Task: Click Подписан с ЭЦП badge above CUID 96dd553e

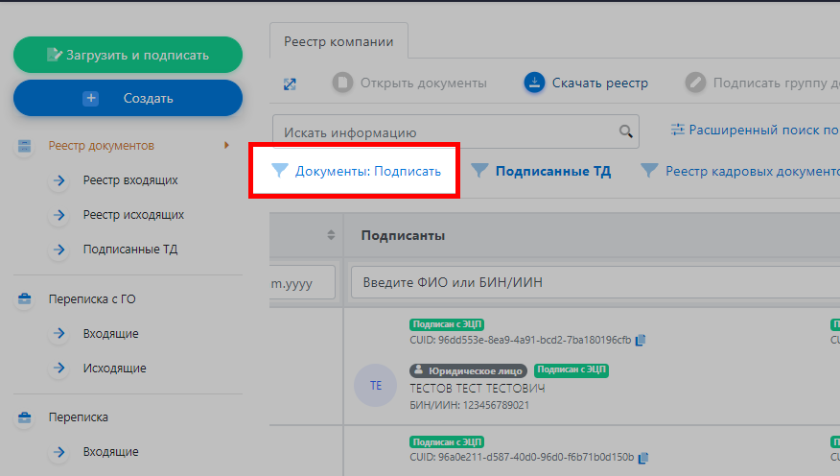Action: click(447, 324)
